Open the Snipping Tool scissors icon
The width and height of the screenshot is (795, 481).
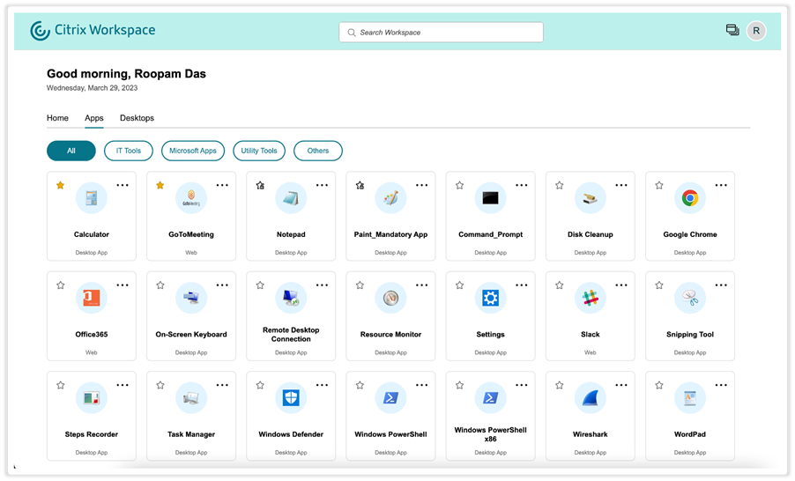[x=689, y=299]
